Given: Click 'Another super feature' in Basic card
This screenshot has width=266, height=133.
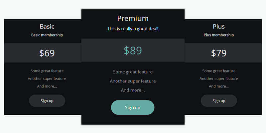Looking at the screenshot, I should tap(47, 78).
